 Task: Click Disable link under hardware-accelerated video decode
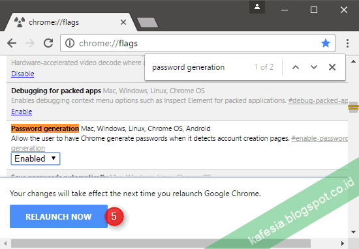[23, 74]
